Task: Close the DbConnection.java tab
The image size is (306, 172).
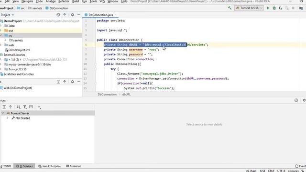Action: pyautogui.click(x=116, y=15)
